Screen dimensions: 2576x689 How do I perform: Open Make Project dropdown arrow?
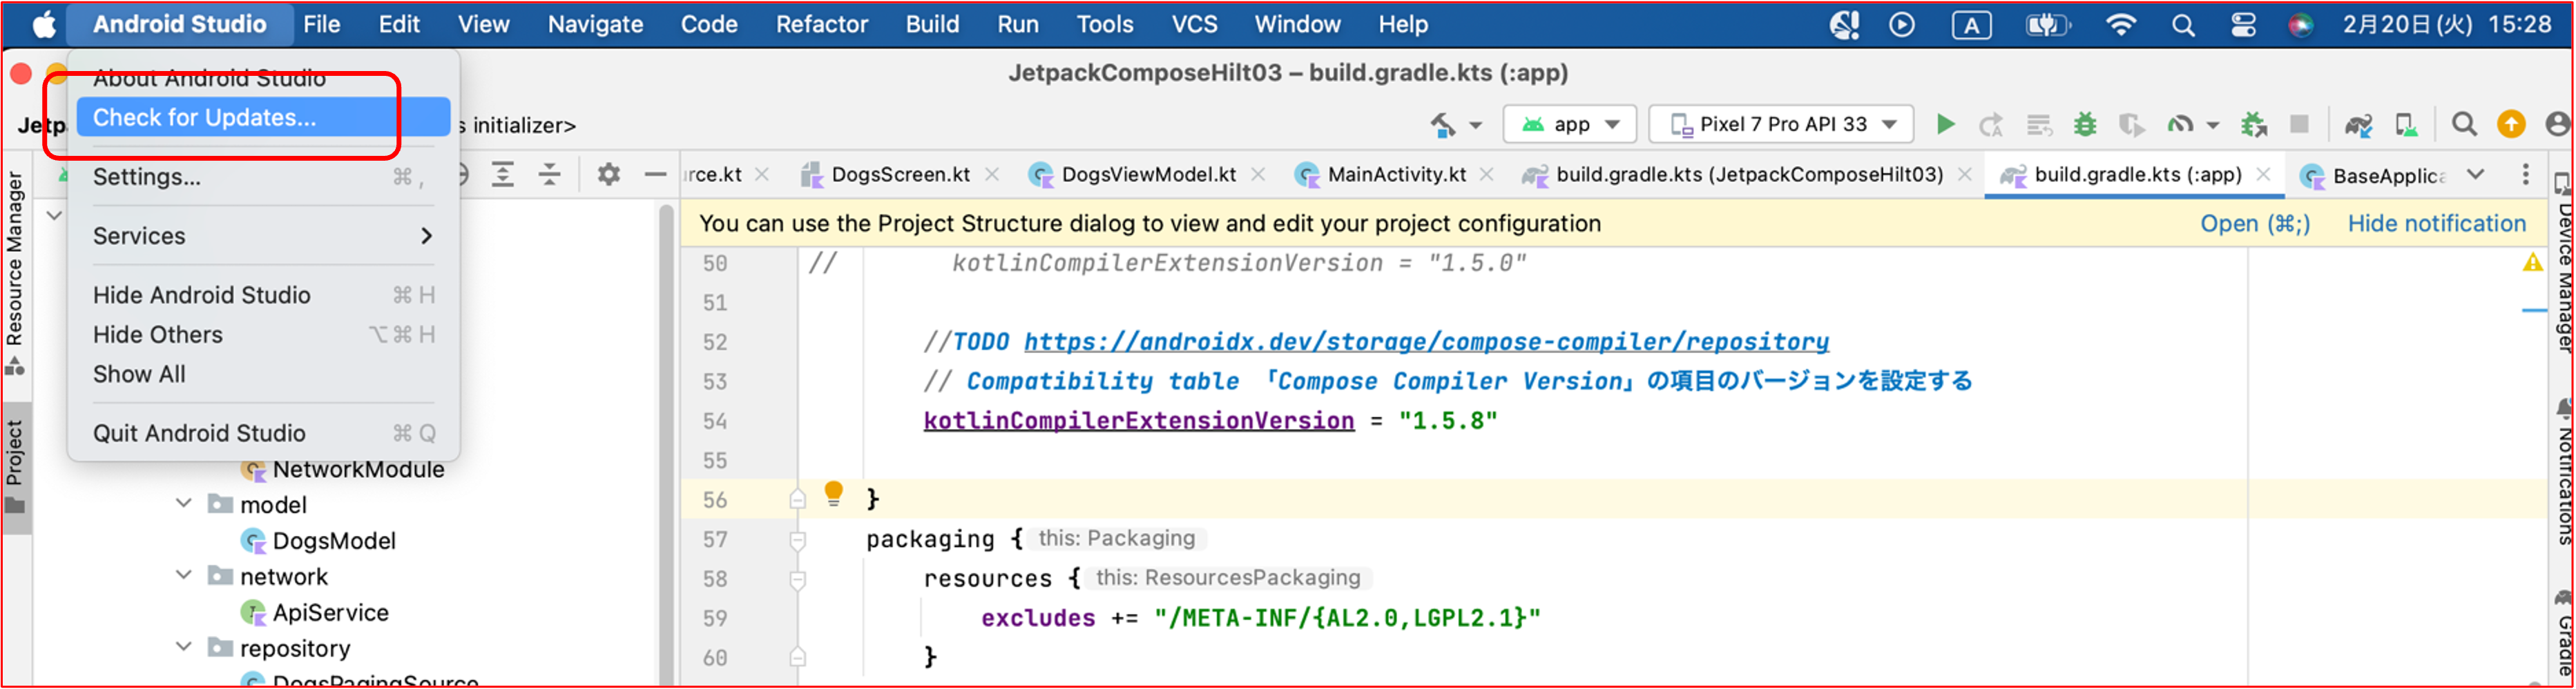tap(1475, 126)
